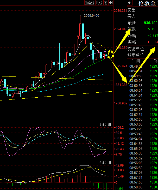This screenshot has width=158, height=190.
Task: Select the 08:50:51 tick row
Action: pos(144,90)
